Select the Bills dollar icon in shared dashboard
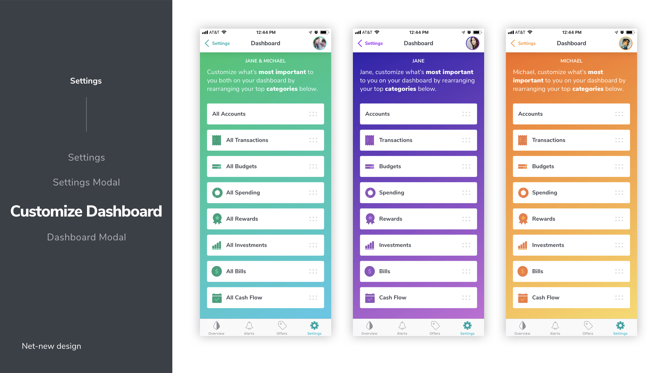This screenshot has width=663, height=373. [x=216, y=271]
